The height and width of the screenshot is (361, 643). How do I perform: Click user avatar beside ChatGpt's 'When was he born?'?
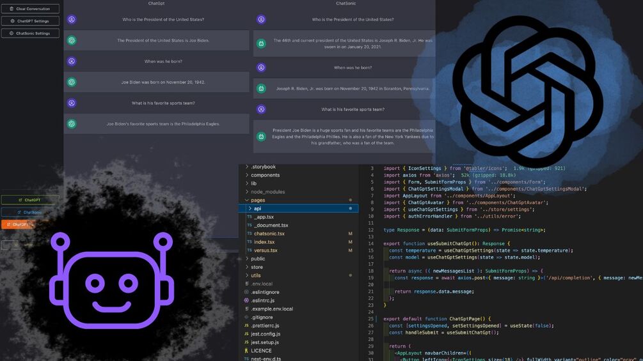(x=72, y=61)
